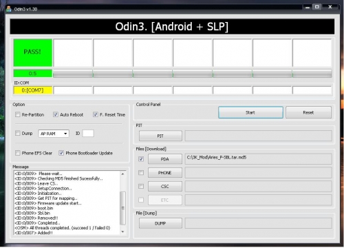This screenshot has height=248, width=344.
Task: Disable Phone Bootloader Update checkbox
Action: pyautogui.click(x=61, y=153)
